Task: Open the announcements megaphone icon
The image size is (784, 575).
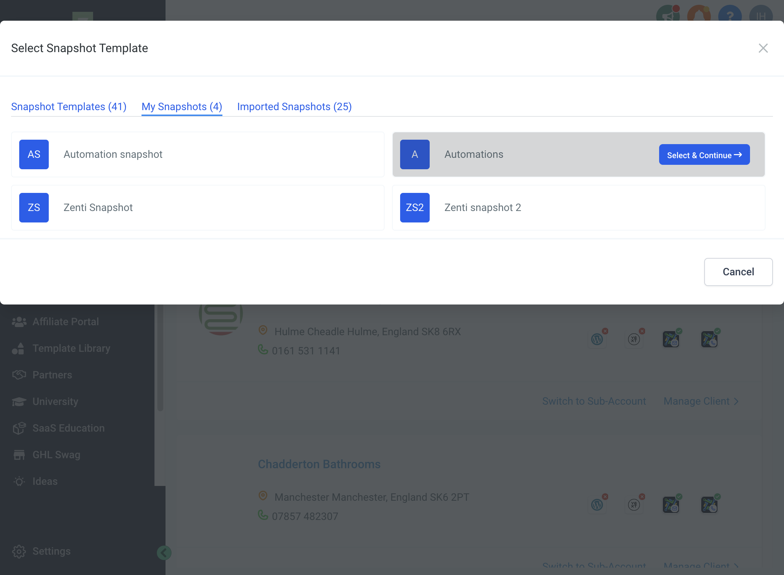Action: coord(668,14)
